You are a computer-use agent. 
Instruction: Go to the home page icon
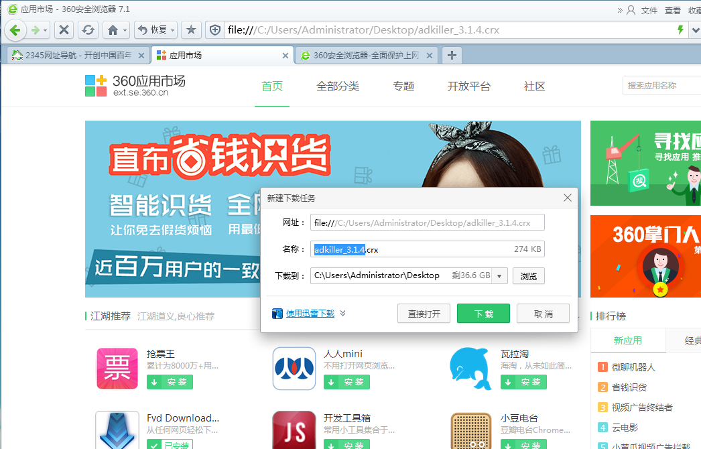112,30
